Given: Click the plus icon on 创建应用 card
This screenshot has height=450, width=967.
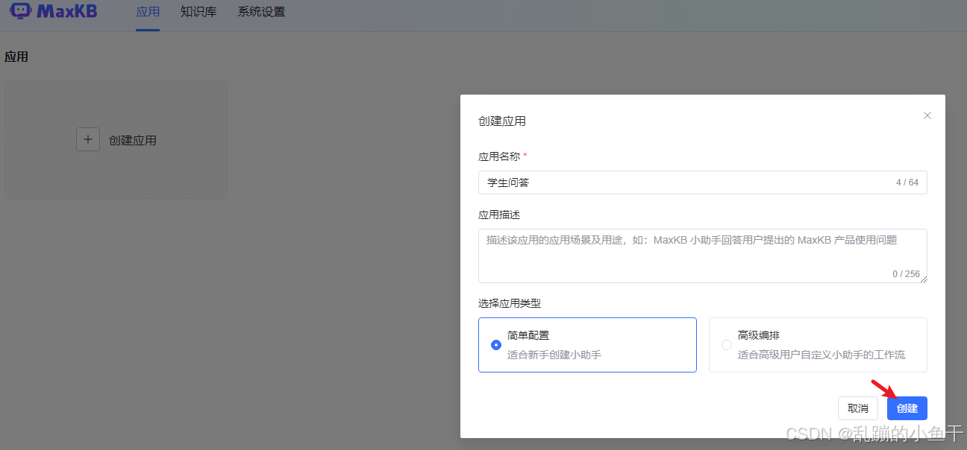Looking at the screenshot, I should (x=88, y=139).
